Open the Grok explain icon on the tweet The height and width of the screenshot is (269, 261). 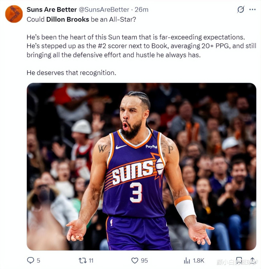pyautogui.click(x=241, y=9)
